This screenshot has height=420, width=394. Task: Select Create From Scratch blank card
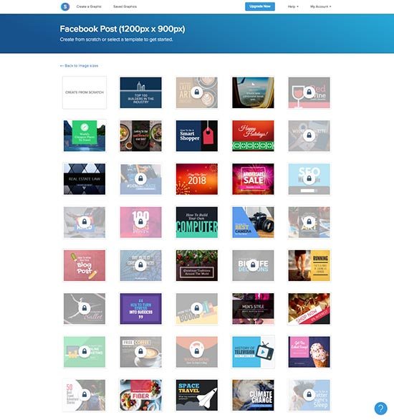[85, 92]
